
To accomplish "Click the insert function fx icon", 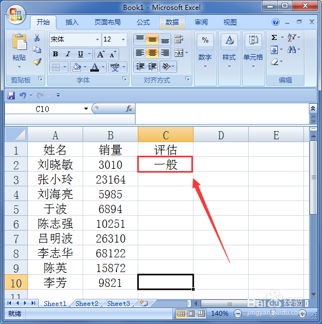I will (x=129, y=109).
